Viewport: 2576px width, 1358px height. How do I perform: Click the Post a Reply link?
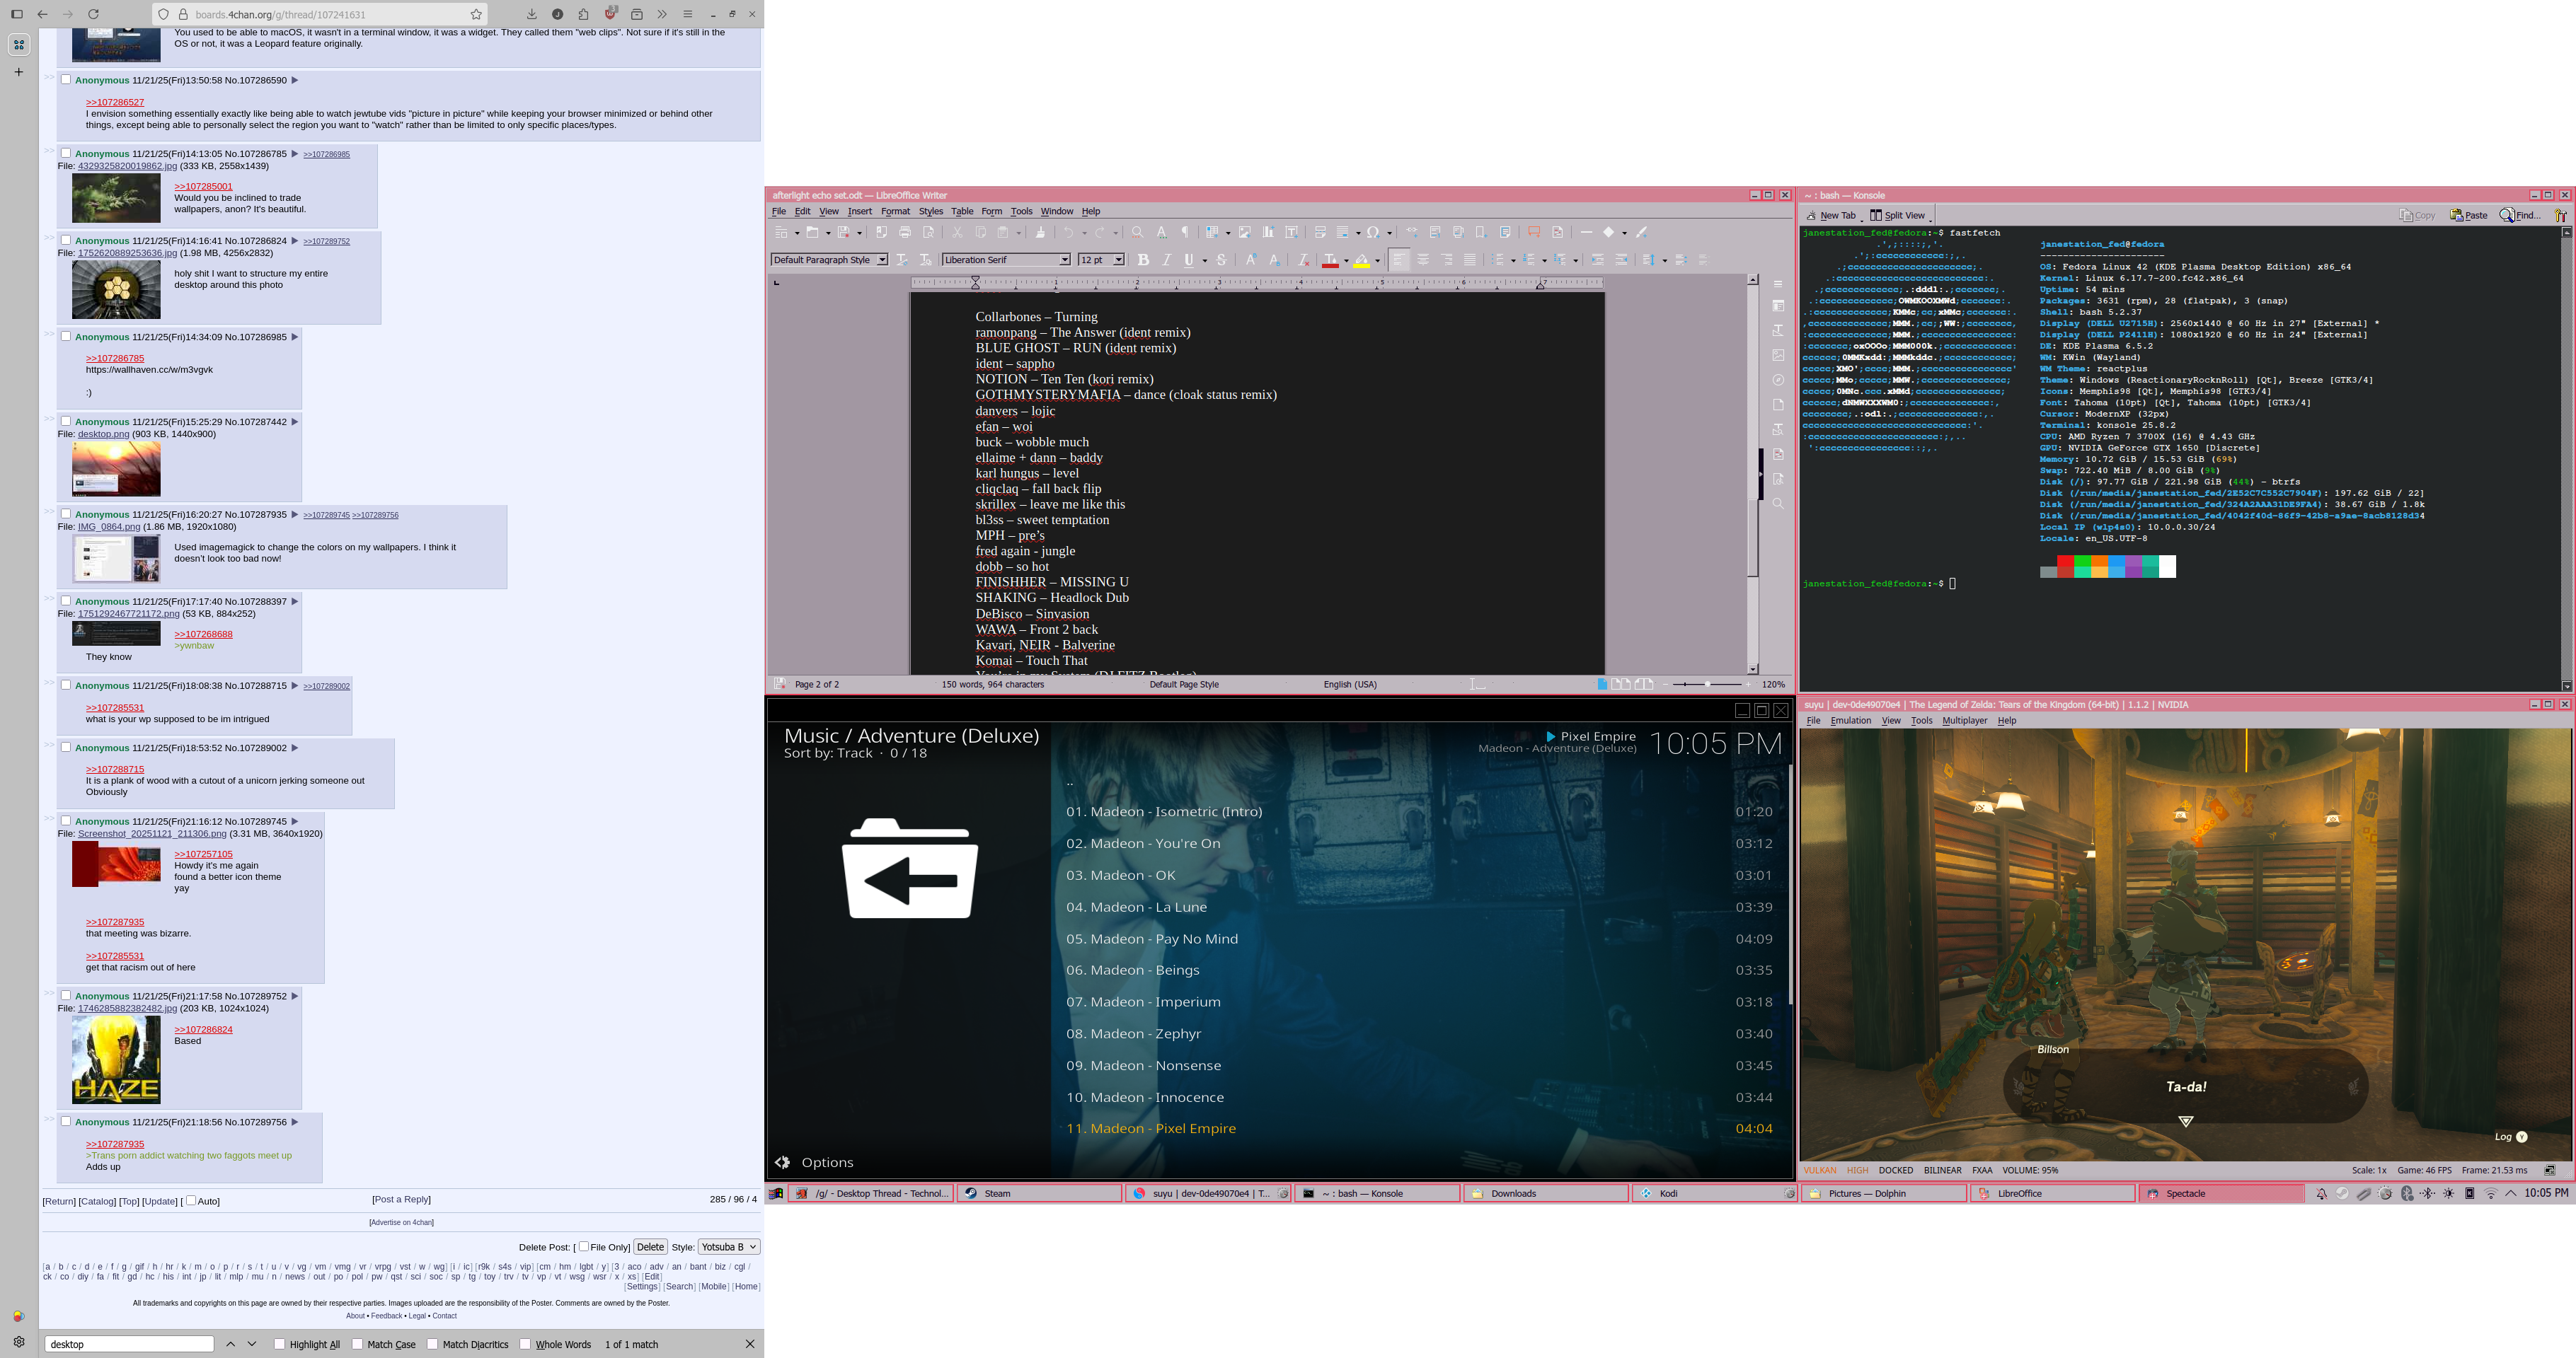(x=401, y=1199)
